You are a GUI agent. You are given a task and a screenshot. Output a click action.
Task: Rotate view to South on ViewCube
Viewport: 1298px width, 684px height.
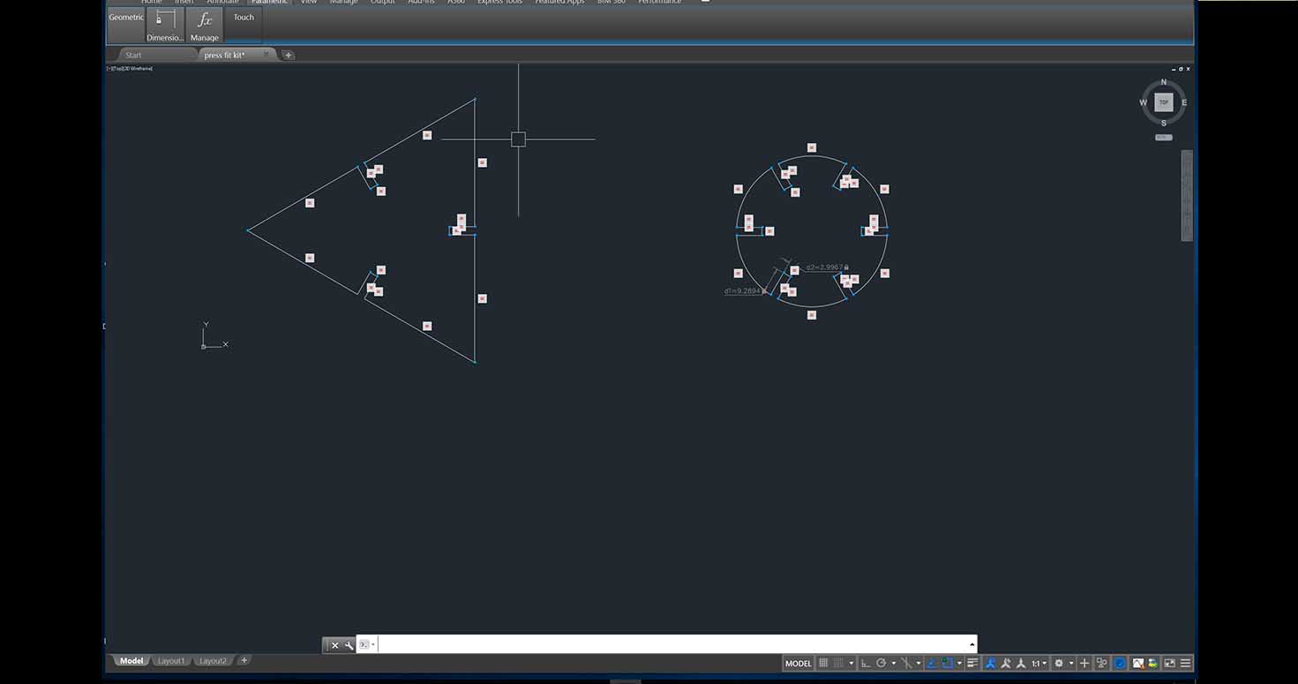(x=1164, y=123)
